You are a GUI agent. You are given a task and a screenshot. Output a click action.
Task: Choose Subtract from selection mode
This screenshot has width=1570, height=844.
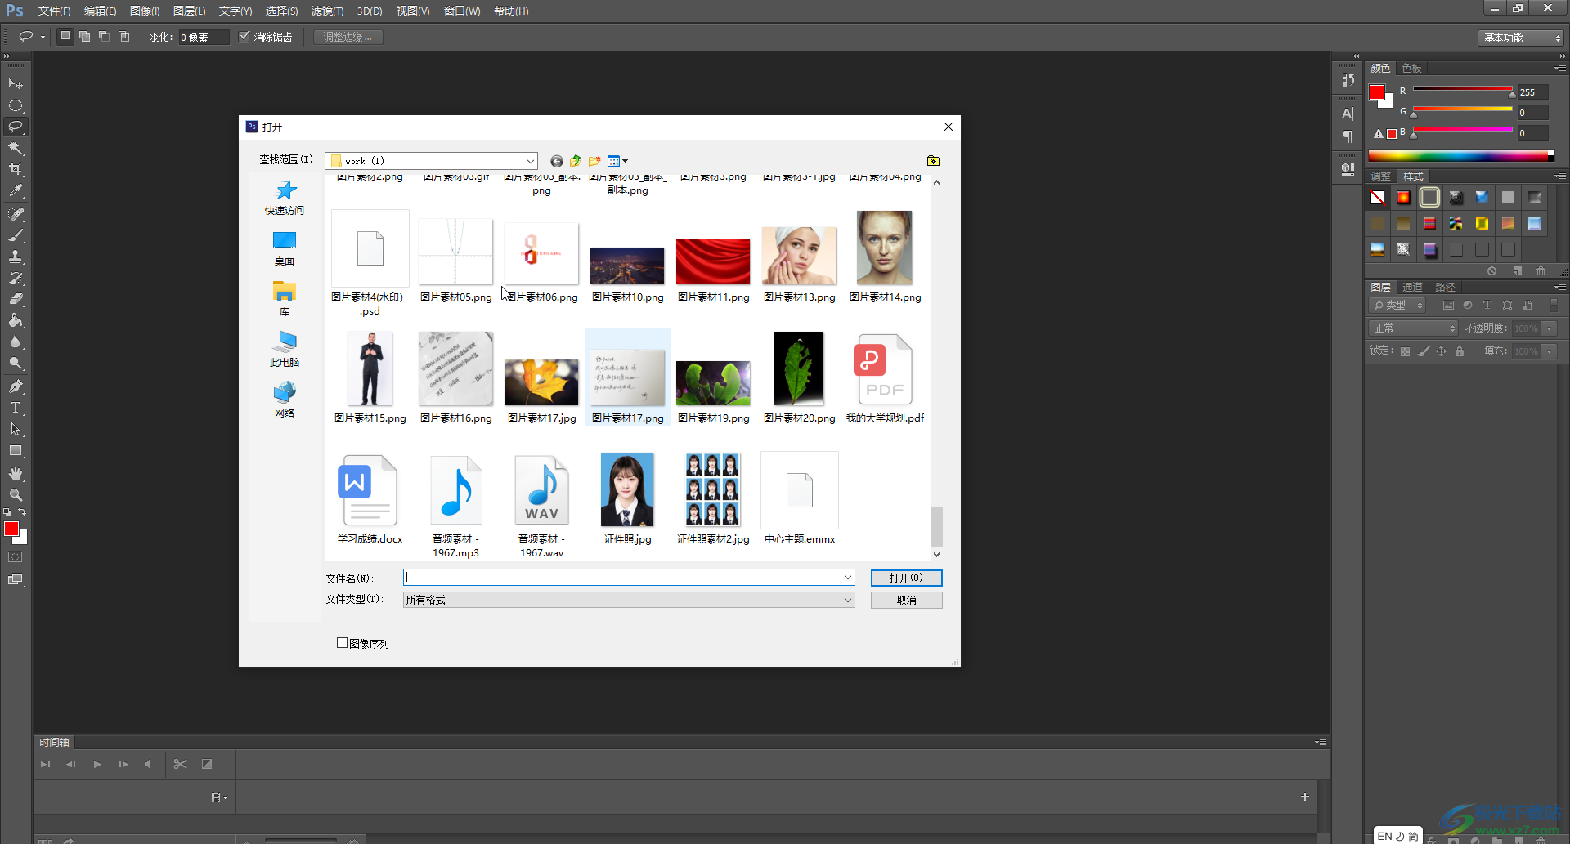(104, 37)
